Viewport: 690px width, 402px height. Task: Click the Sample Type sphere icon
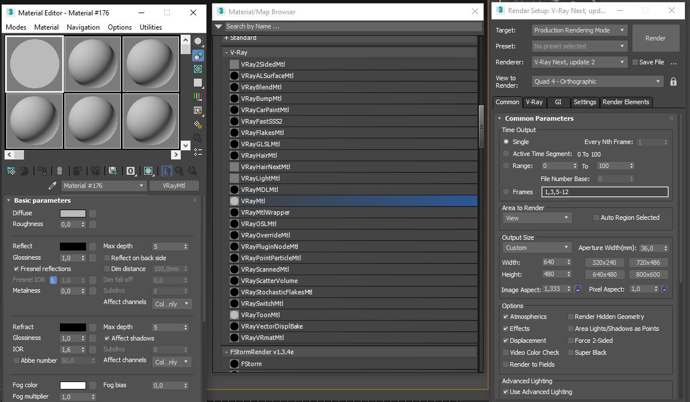pyautogui.click(x=198, y=42)
